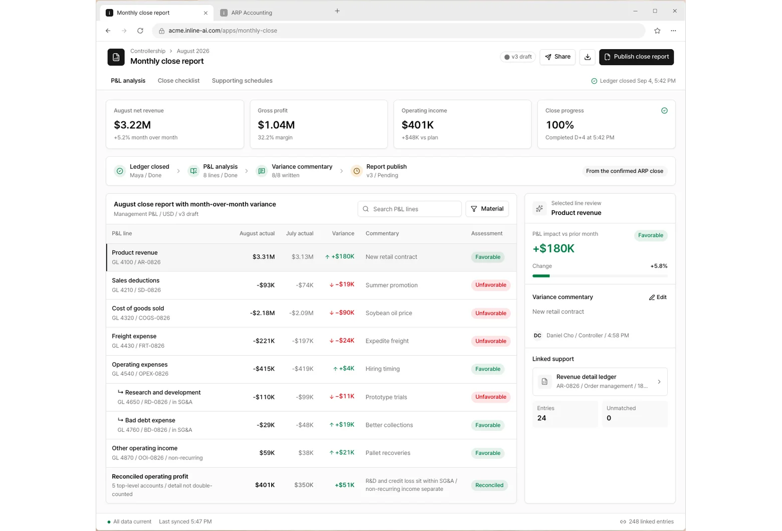Collapse the Research and development sub-row arrow
The height and width of the screenshot is (531, 782).
pos(120,392)
